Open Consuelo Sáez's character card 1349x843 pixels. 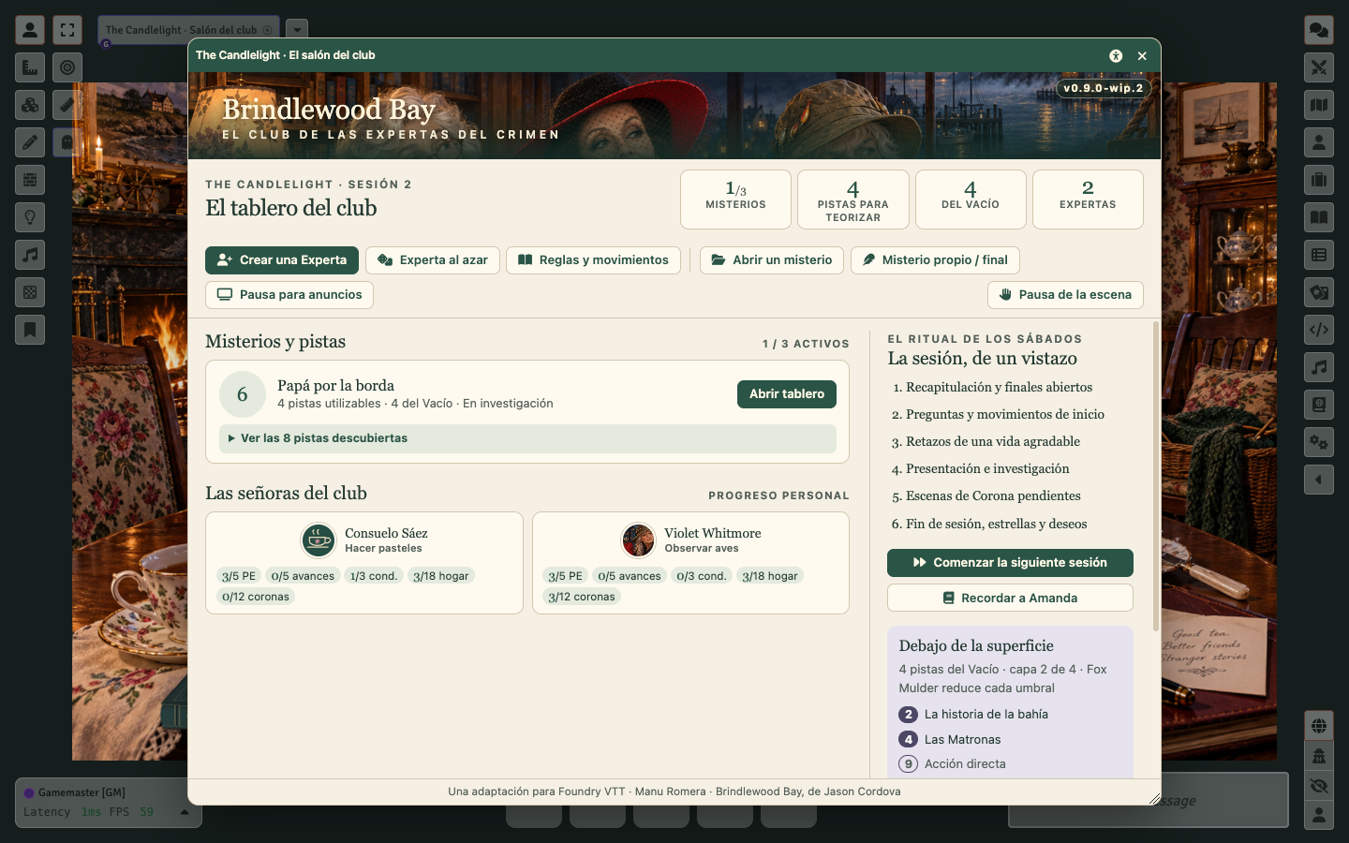pyautogui.click(x=364, y=563)
